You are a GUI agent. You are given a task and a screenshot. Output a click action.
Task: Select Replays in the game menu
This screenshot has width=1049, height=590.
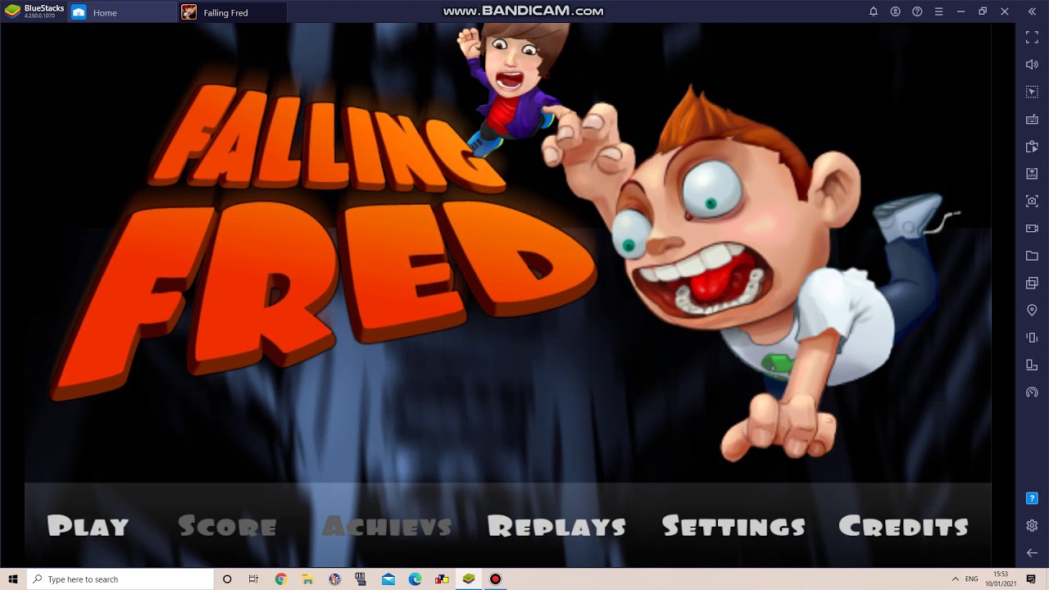pyautogui.click(x=557, y=526)
